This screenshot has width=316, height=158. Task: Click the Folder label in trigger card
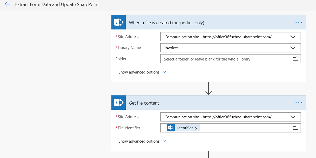point(121,59)
